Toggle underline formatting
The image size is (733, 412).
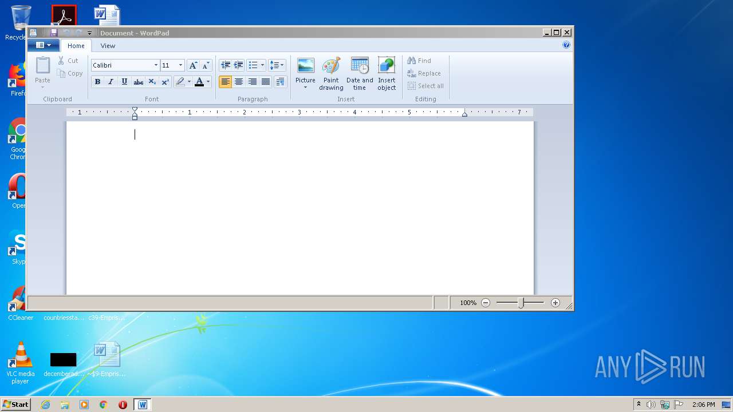click(124, 82)
